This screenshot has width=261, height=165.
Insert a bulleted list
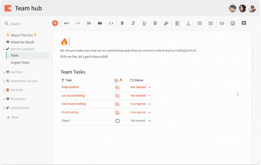coord(199,23)
